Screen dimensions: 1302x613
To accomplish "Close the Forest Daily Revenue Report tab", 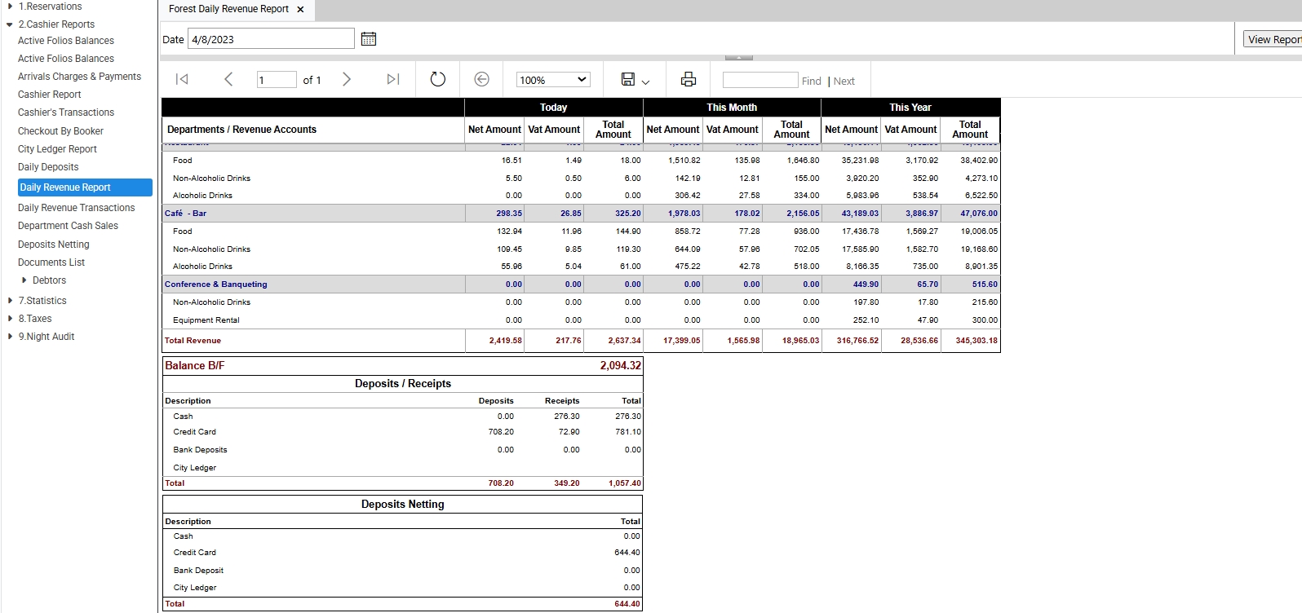I will pyautogui.click(x=300, y=10).
